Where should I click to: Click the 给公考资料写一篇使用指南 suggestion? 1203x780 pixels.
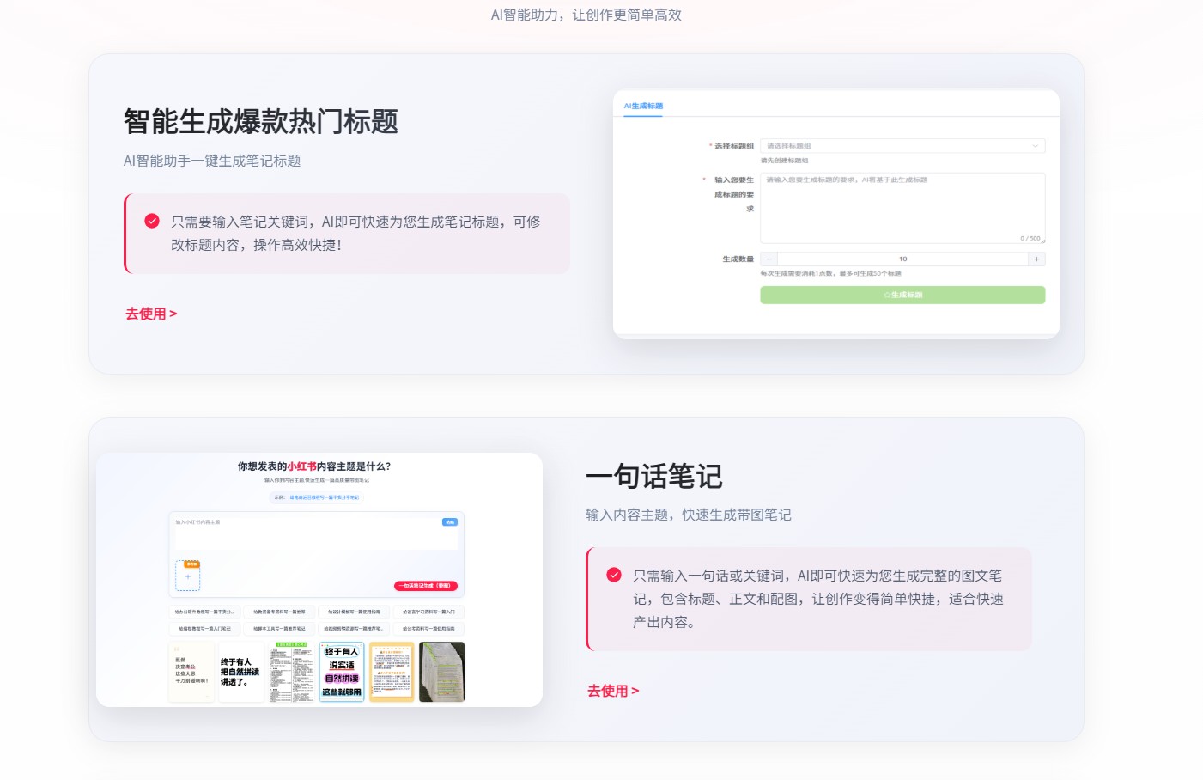coord(429,629)
